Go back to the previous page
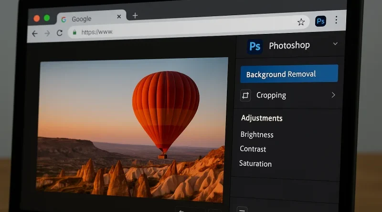 click(x=34, y=33)
